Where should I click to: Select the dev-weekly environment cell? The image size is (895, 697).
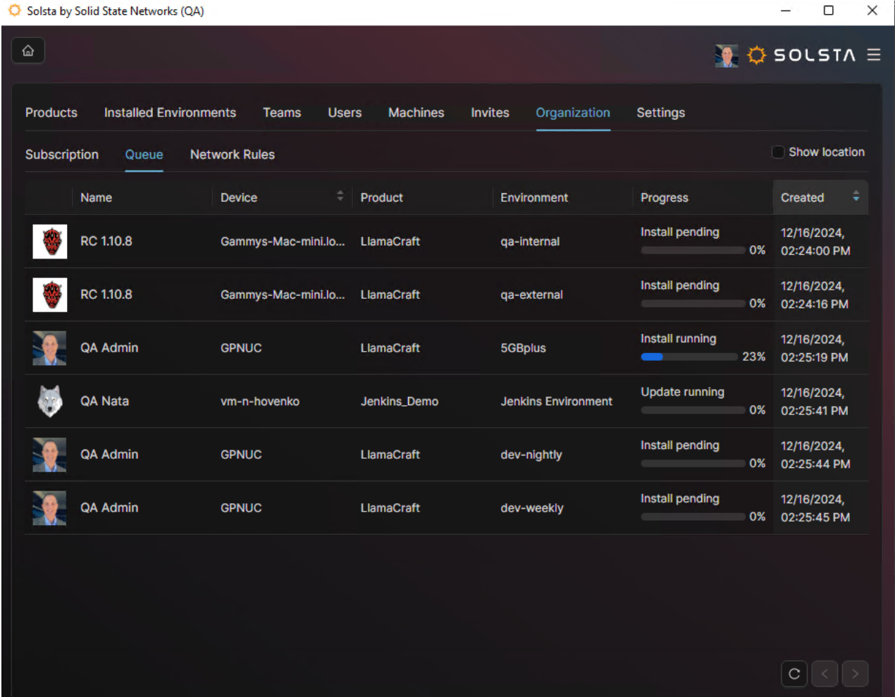tap(532, 508)
